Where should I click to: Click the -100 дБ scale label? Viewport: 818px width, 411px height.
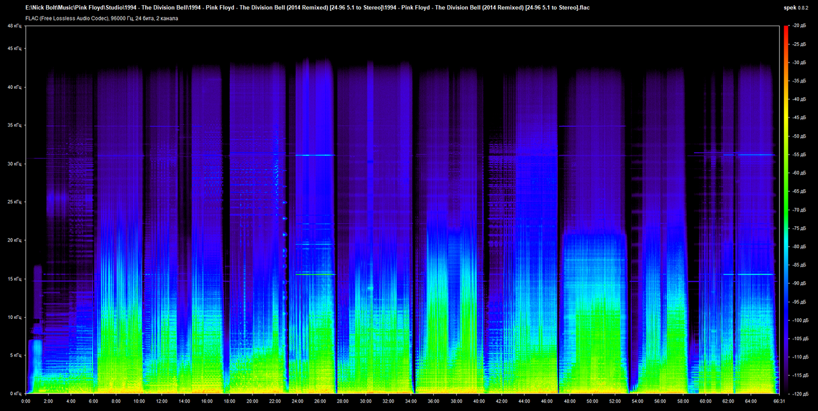(x=799, y=320)
